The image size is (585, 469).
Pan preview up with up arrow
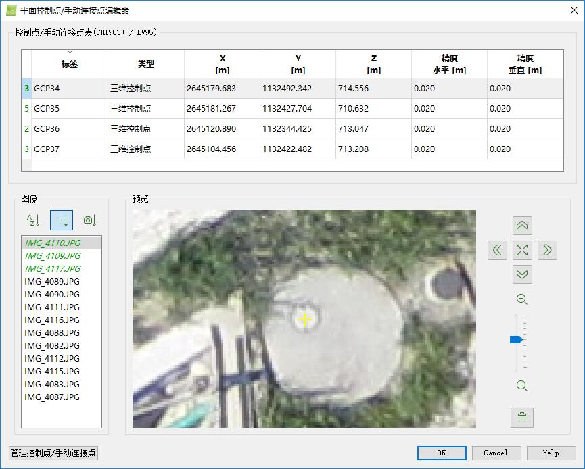[x=522, y=226]
